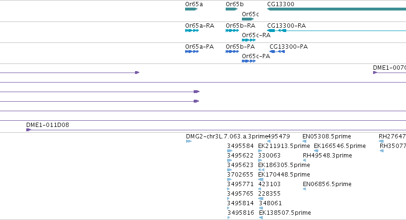406x220 pixels.
Task: Click the Or65c gene arrow glyph
Action: [248, 19]
